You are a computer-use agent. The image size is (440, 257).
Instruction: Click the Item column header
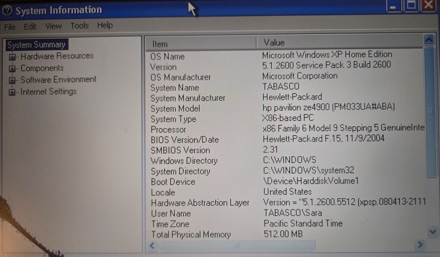coord(202,44)
